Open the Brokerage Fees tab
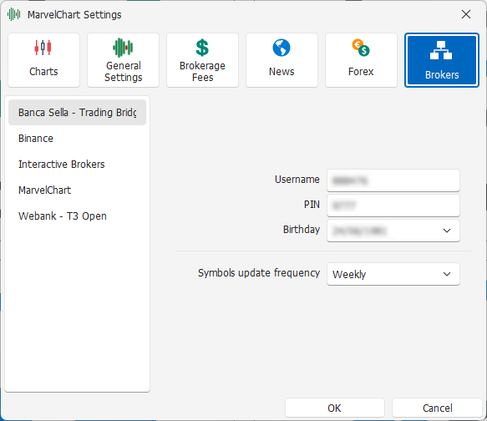This screenshot has width=487, height=421. (x=202, y=60)
